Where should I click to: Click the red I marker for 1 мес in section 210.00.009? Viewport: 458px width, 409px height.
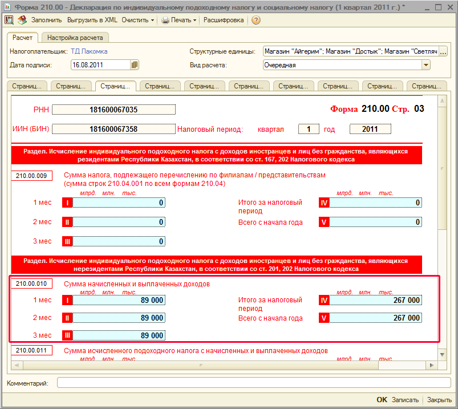[67, 203]
